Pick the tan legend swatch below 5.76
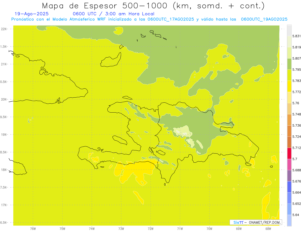 289,109
